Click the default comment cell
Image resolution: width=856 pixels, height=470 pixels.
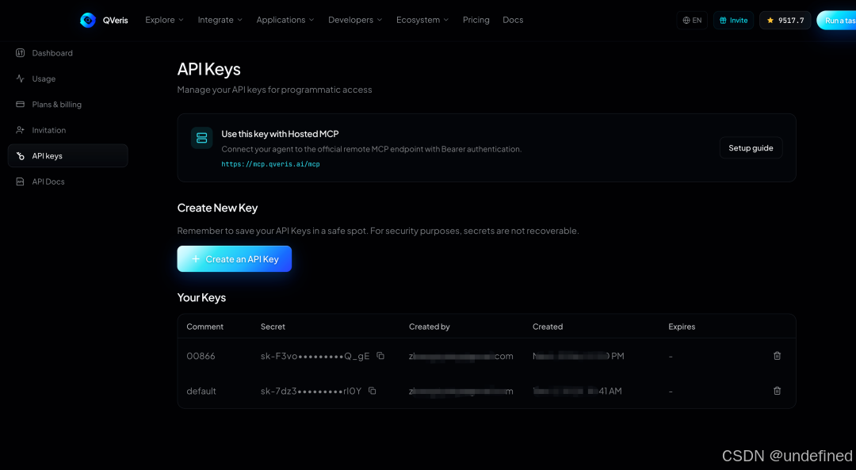coord(201,391)
